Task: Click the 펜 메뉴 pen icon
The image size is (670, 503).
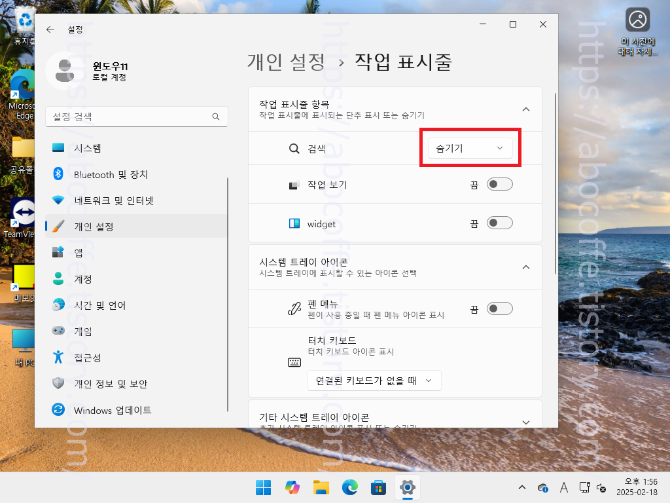Action: click(x=294, y=309)
